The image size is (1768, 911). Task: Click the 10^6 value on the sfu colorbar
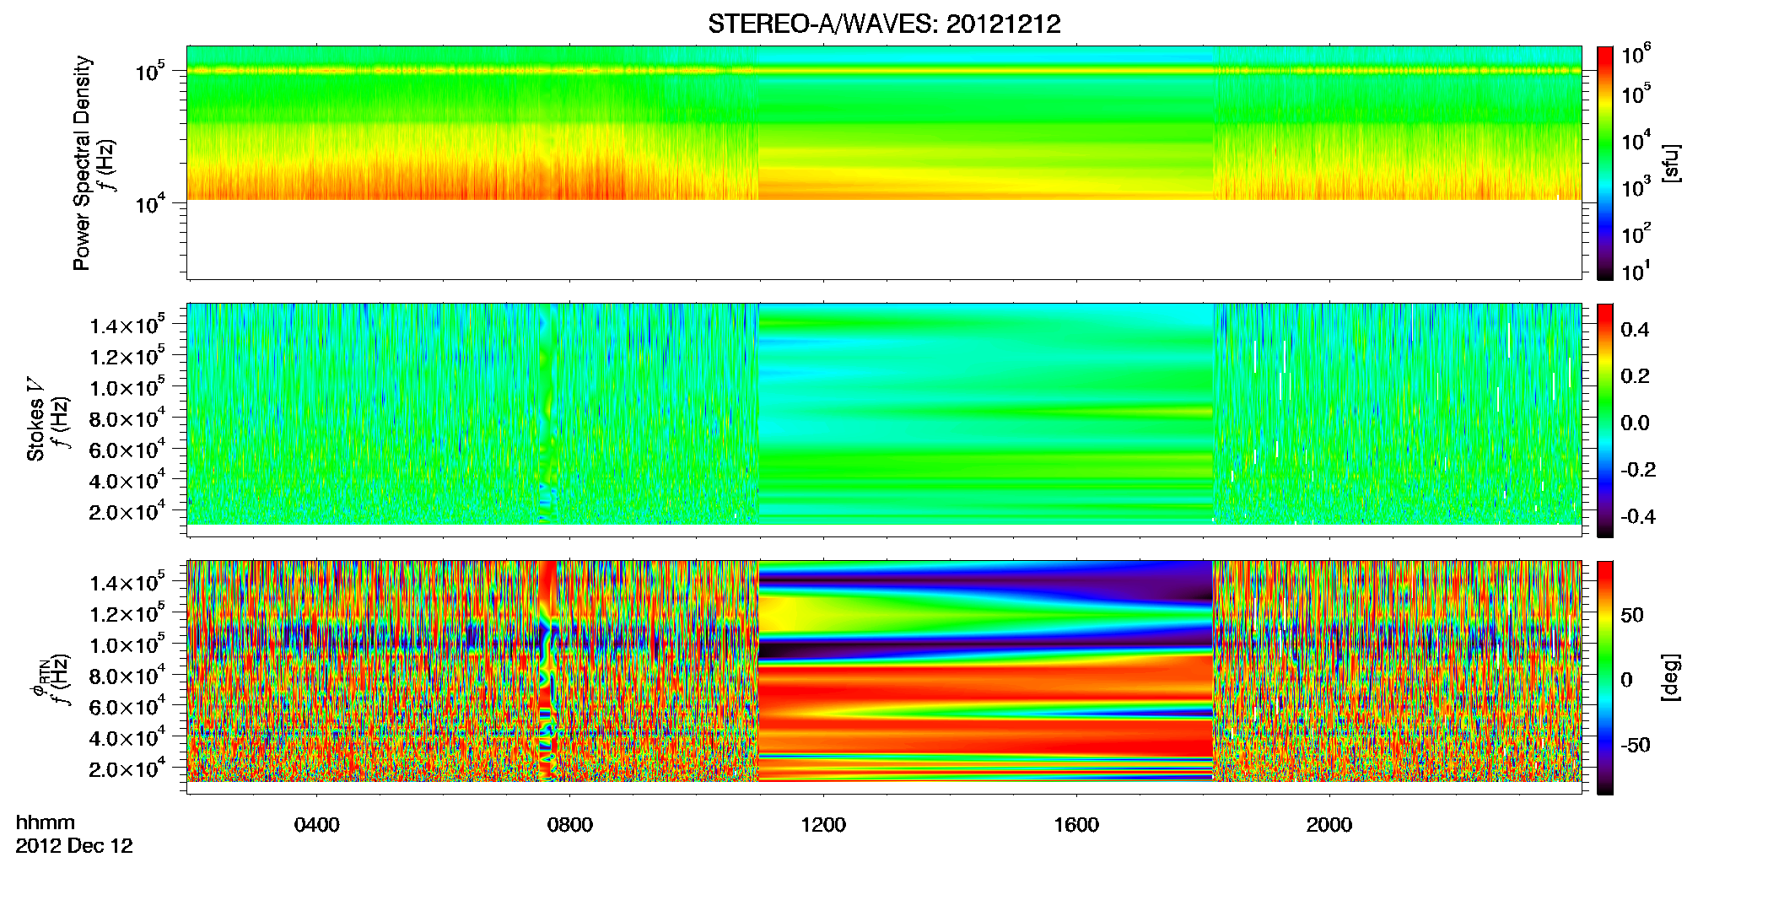[1636, 56]
